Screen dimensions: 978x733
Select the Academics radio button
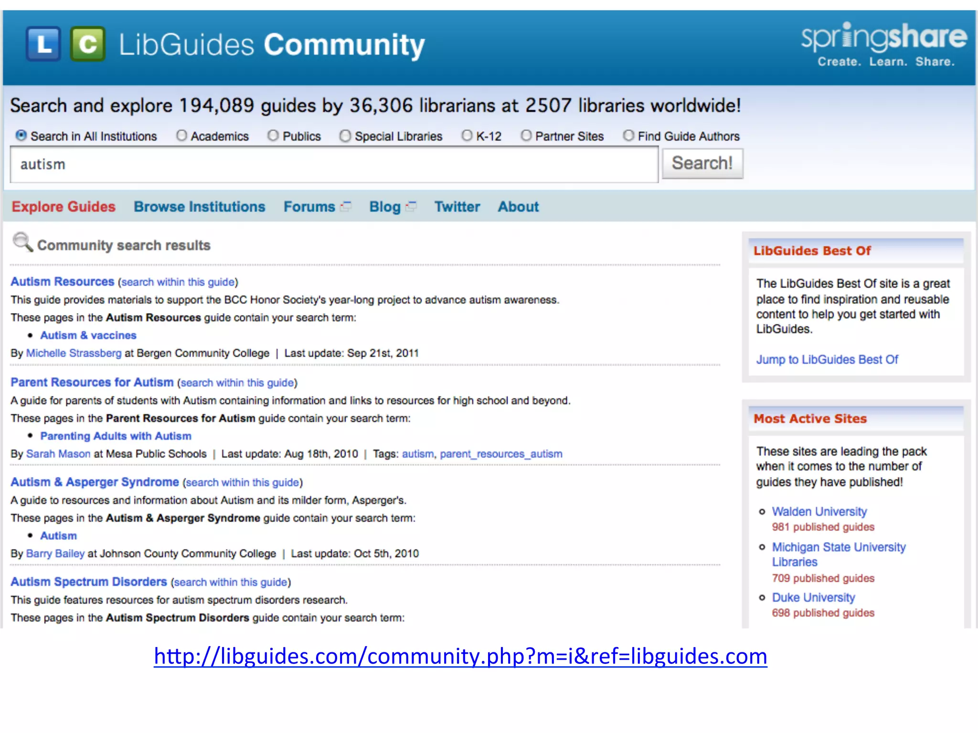(x=181, y=136)
